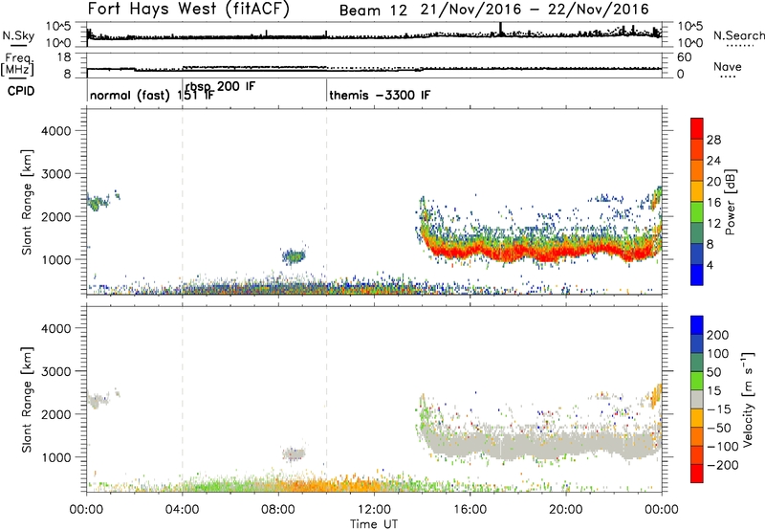Click the '04:00' time axis tick label

click(x=182, y=510)
